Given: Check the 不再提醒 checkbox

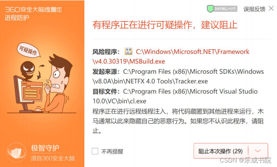Looking at the screenshot, I should (x=95, y=151).
